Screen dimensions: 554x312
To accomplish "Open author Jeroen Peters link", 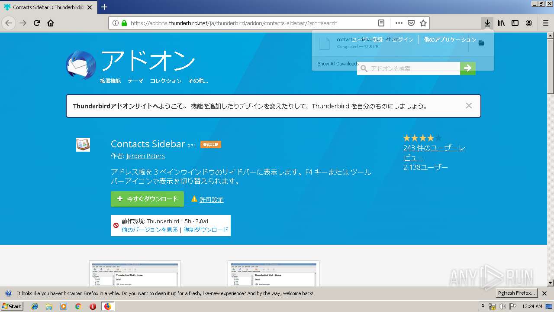I will click(145, 156).
